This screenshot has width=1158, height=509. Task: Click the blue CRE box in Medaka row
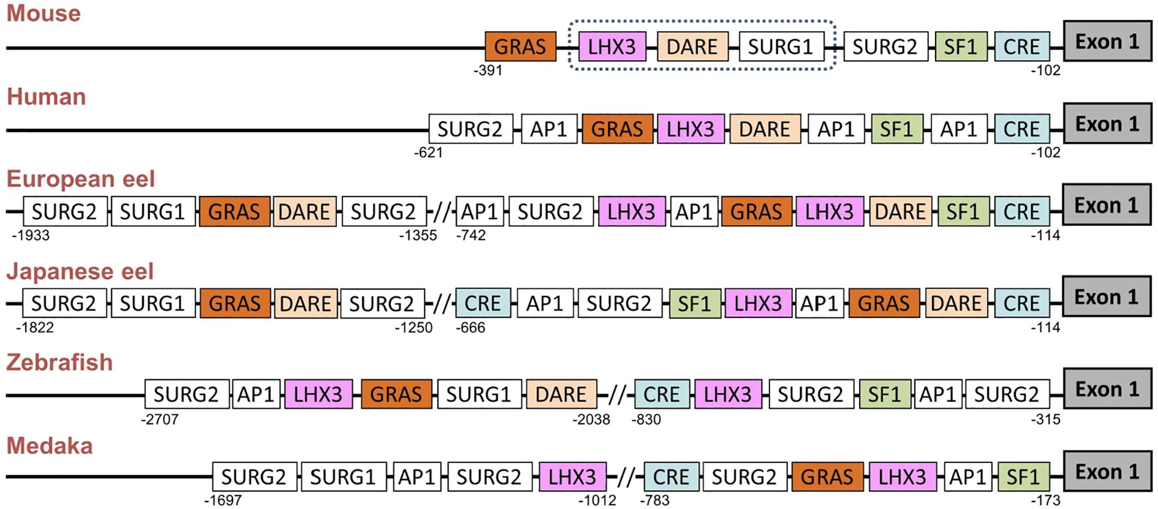pyautogui.click(x=671, y=477)
